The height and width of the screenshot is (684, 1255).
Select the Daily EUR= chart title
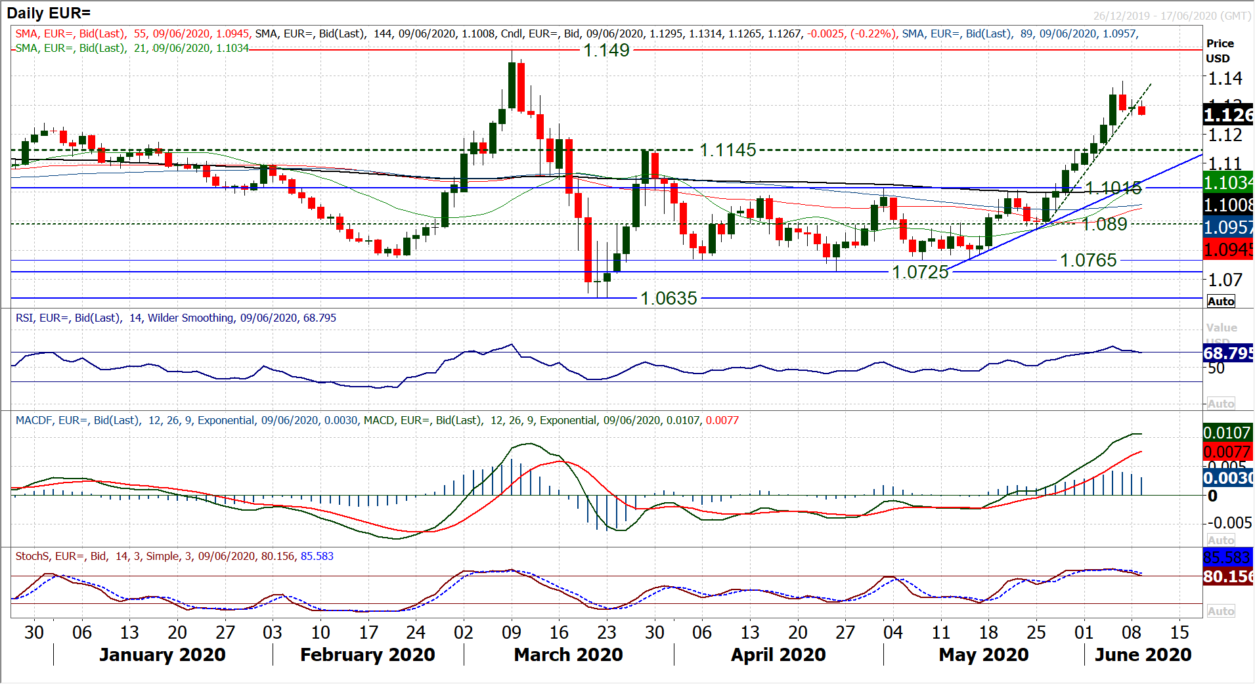click(x=49, y=12)
